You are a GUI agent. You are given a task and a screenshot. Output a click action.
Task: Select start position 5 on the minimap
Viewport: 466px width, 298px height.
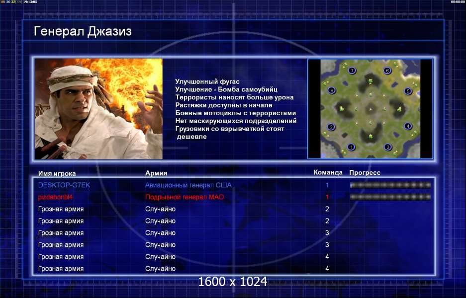tap(408, 91)
